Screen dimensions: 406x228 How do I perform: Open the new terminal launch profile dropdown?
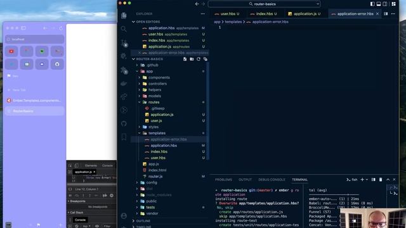[x=367, y=179]
